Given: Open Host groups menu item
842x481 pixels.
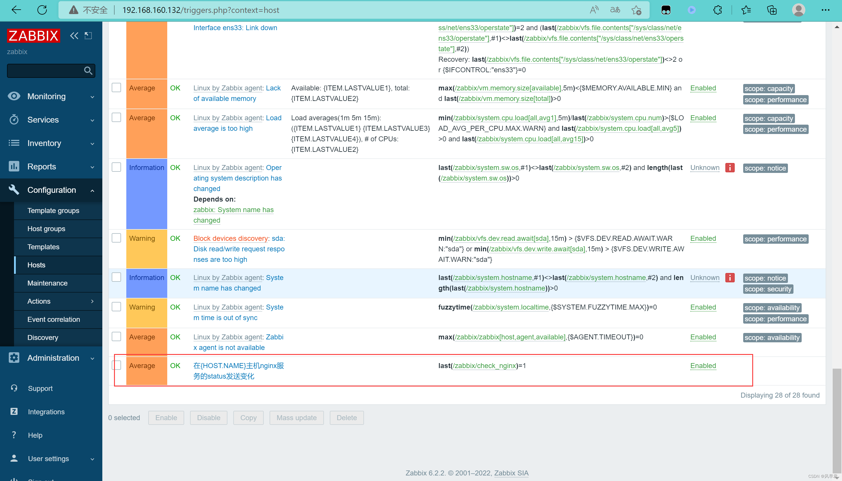Looking at the screenshot, I should tap(46, 229).
